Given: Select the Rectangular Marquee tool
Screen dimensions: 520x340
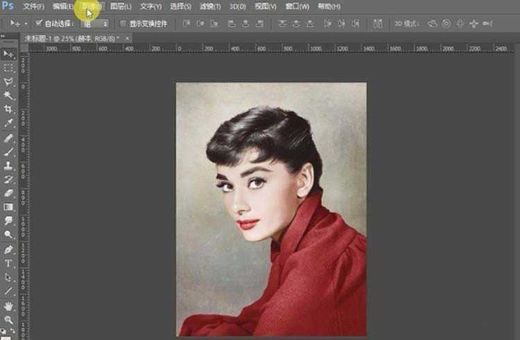Looking at the screenshot, I should [9, 68].
